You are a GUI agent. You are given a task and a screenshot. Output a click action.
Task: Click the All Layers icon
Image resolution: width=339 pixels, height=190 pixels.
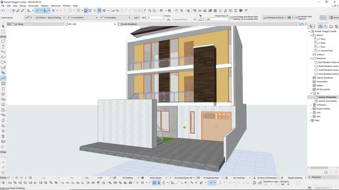tap(283, 184)
